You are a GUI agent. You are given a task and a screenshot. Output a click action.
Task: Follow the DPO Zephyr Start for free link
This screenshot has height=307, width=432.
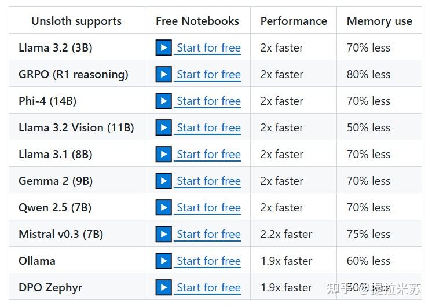click(208, 288)
